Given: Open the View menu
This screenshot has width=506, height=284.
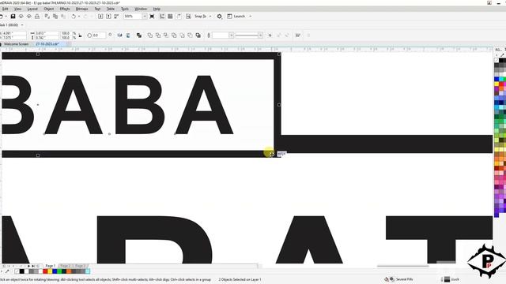Looking at the screenshot, I should [17, 9].
